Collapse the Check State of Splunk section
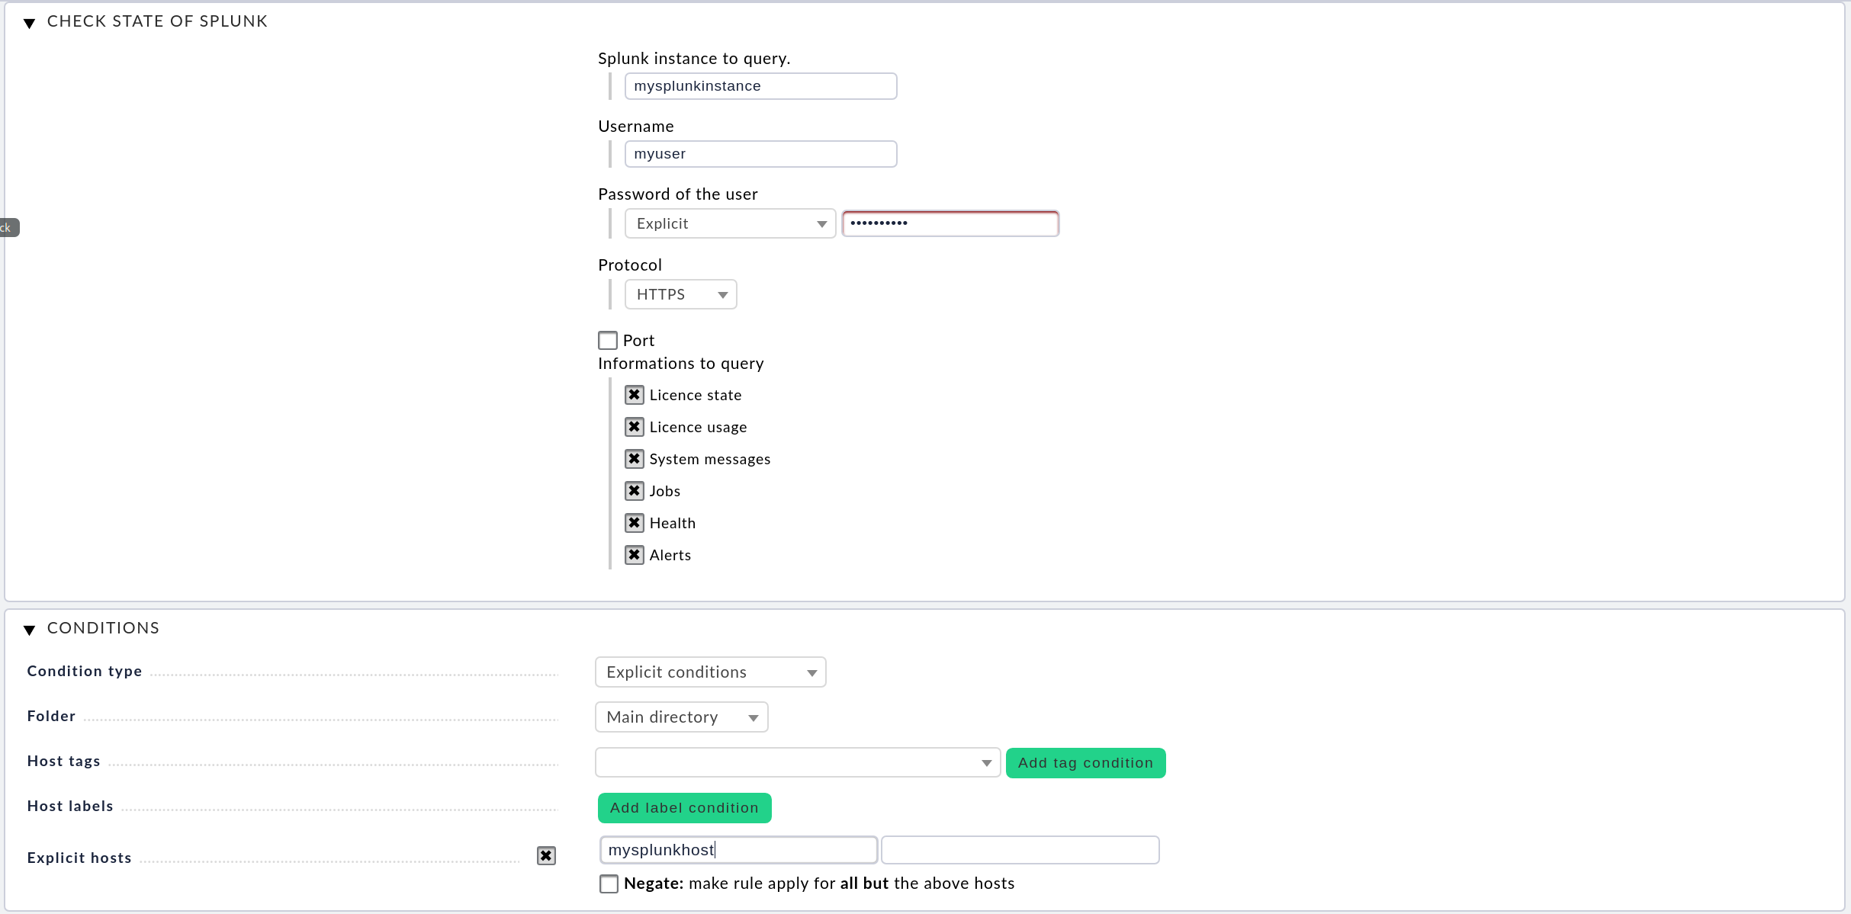This screenshot has width=1851, height=914. (30, 23)
